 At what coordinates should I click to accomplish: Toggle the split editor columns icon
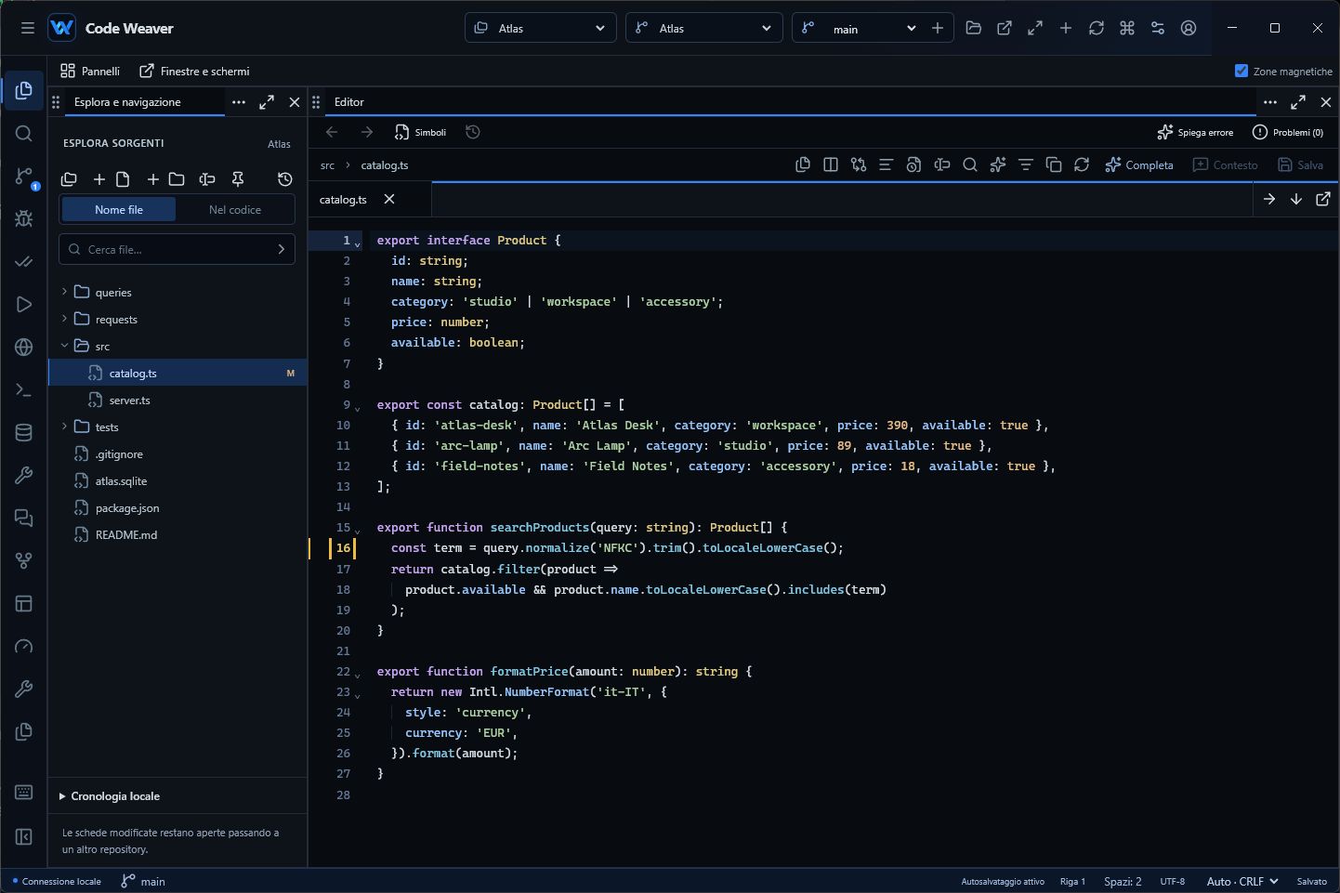click(831, 164)
